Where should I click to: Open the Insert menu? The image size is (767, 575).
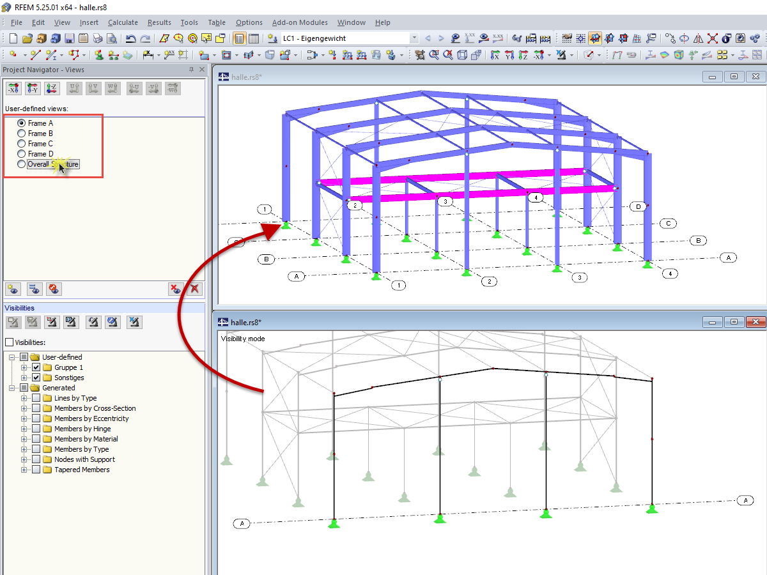click(89, 22)
